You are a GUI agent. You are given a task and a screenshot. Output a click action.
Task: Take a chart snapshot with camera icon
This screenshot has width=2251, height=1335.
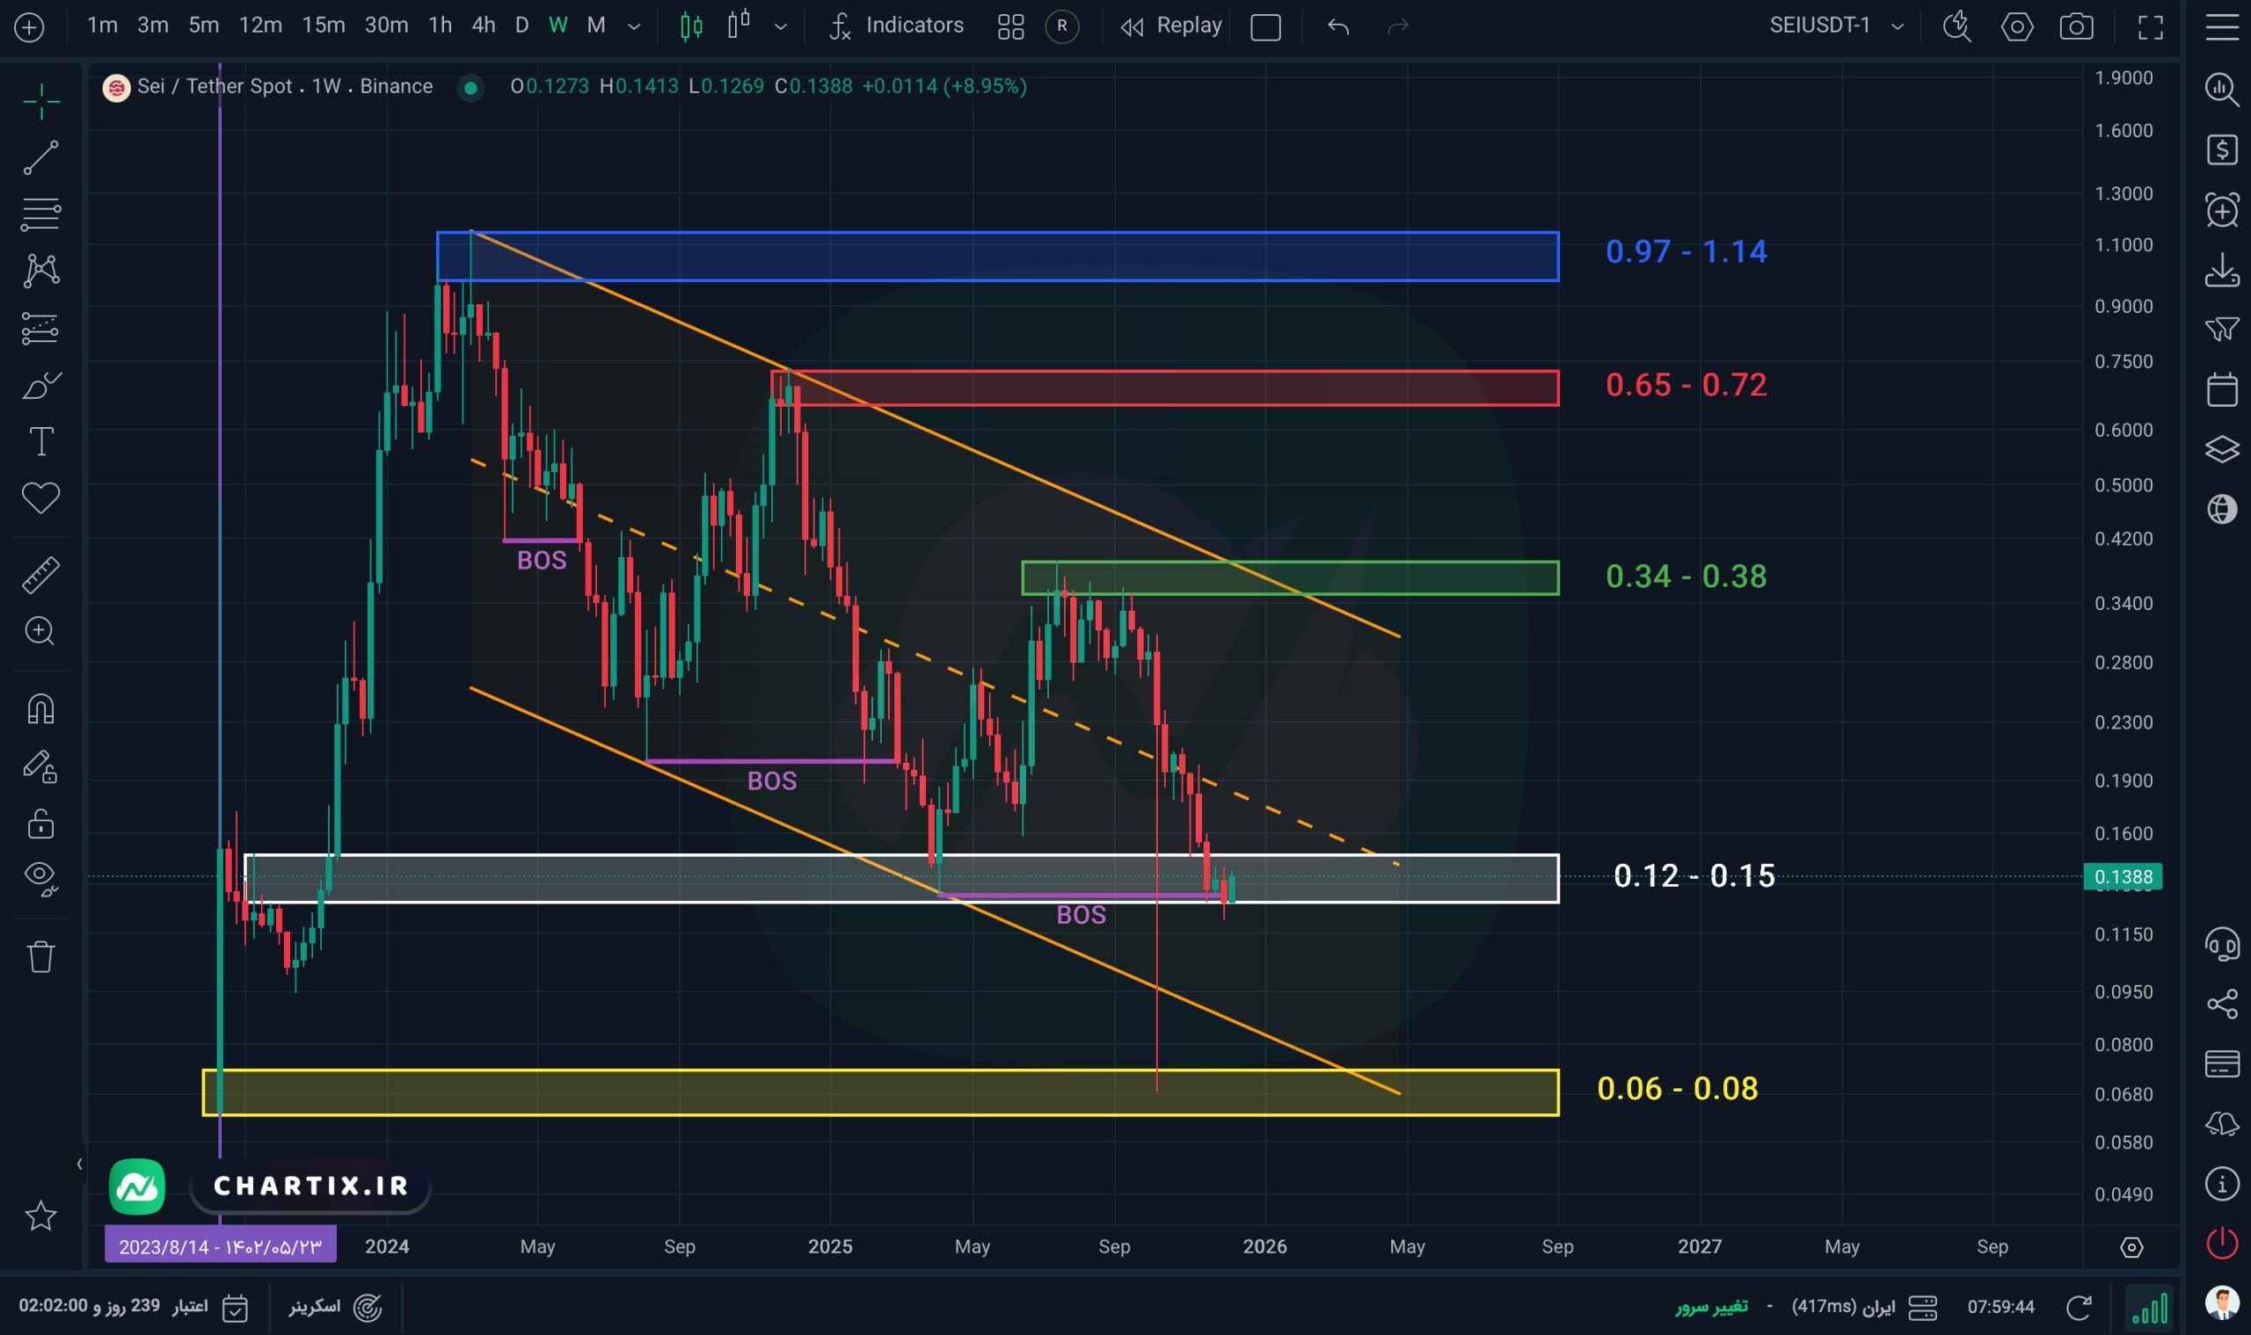pyautogui.click(x=2075, y=26)
